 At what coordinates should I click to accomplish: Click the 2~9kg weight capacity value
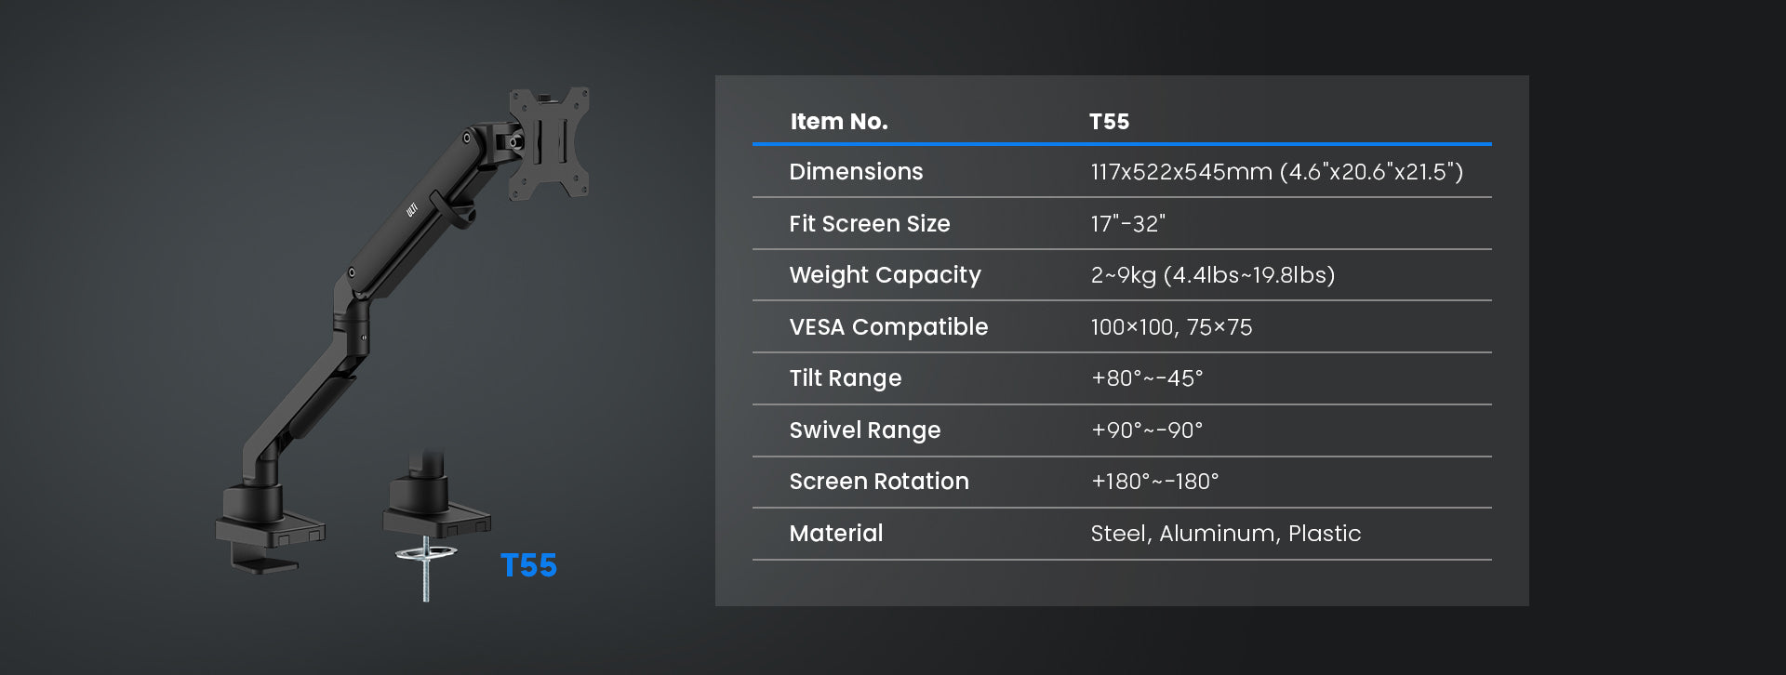click(1212, 275)
